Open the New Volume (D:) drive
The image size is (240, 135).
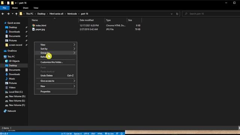[17, 96]
